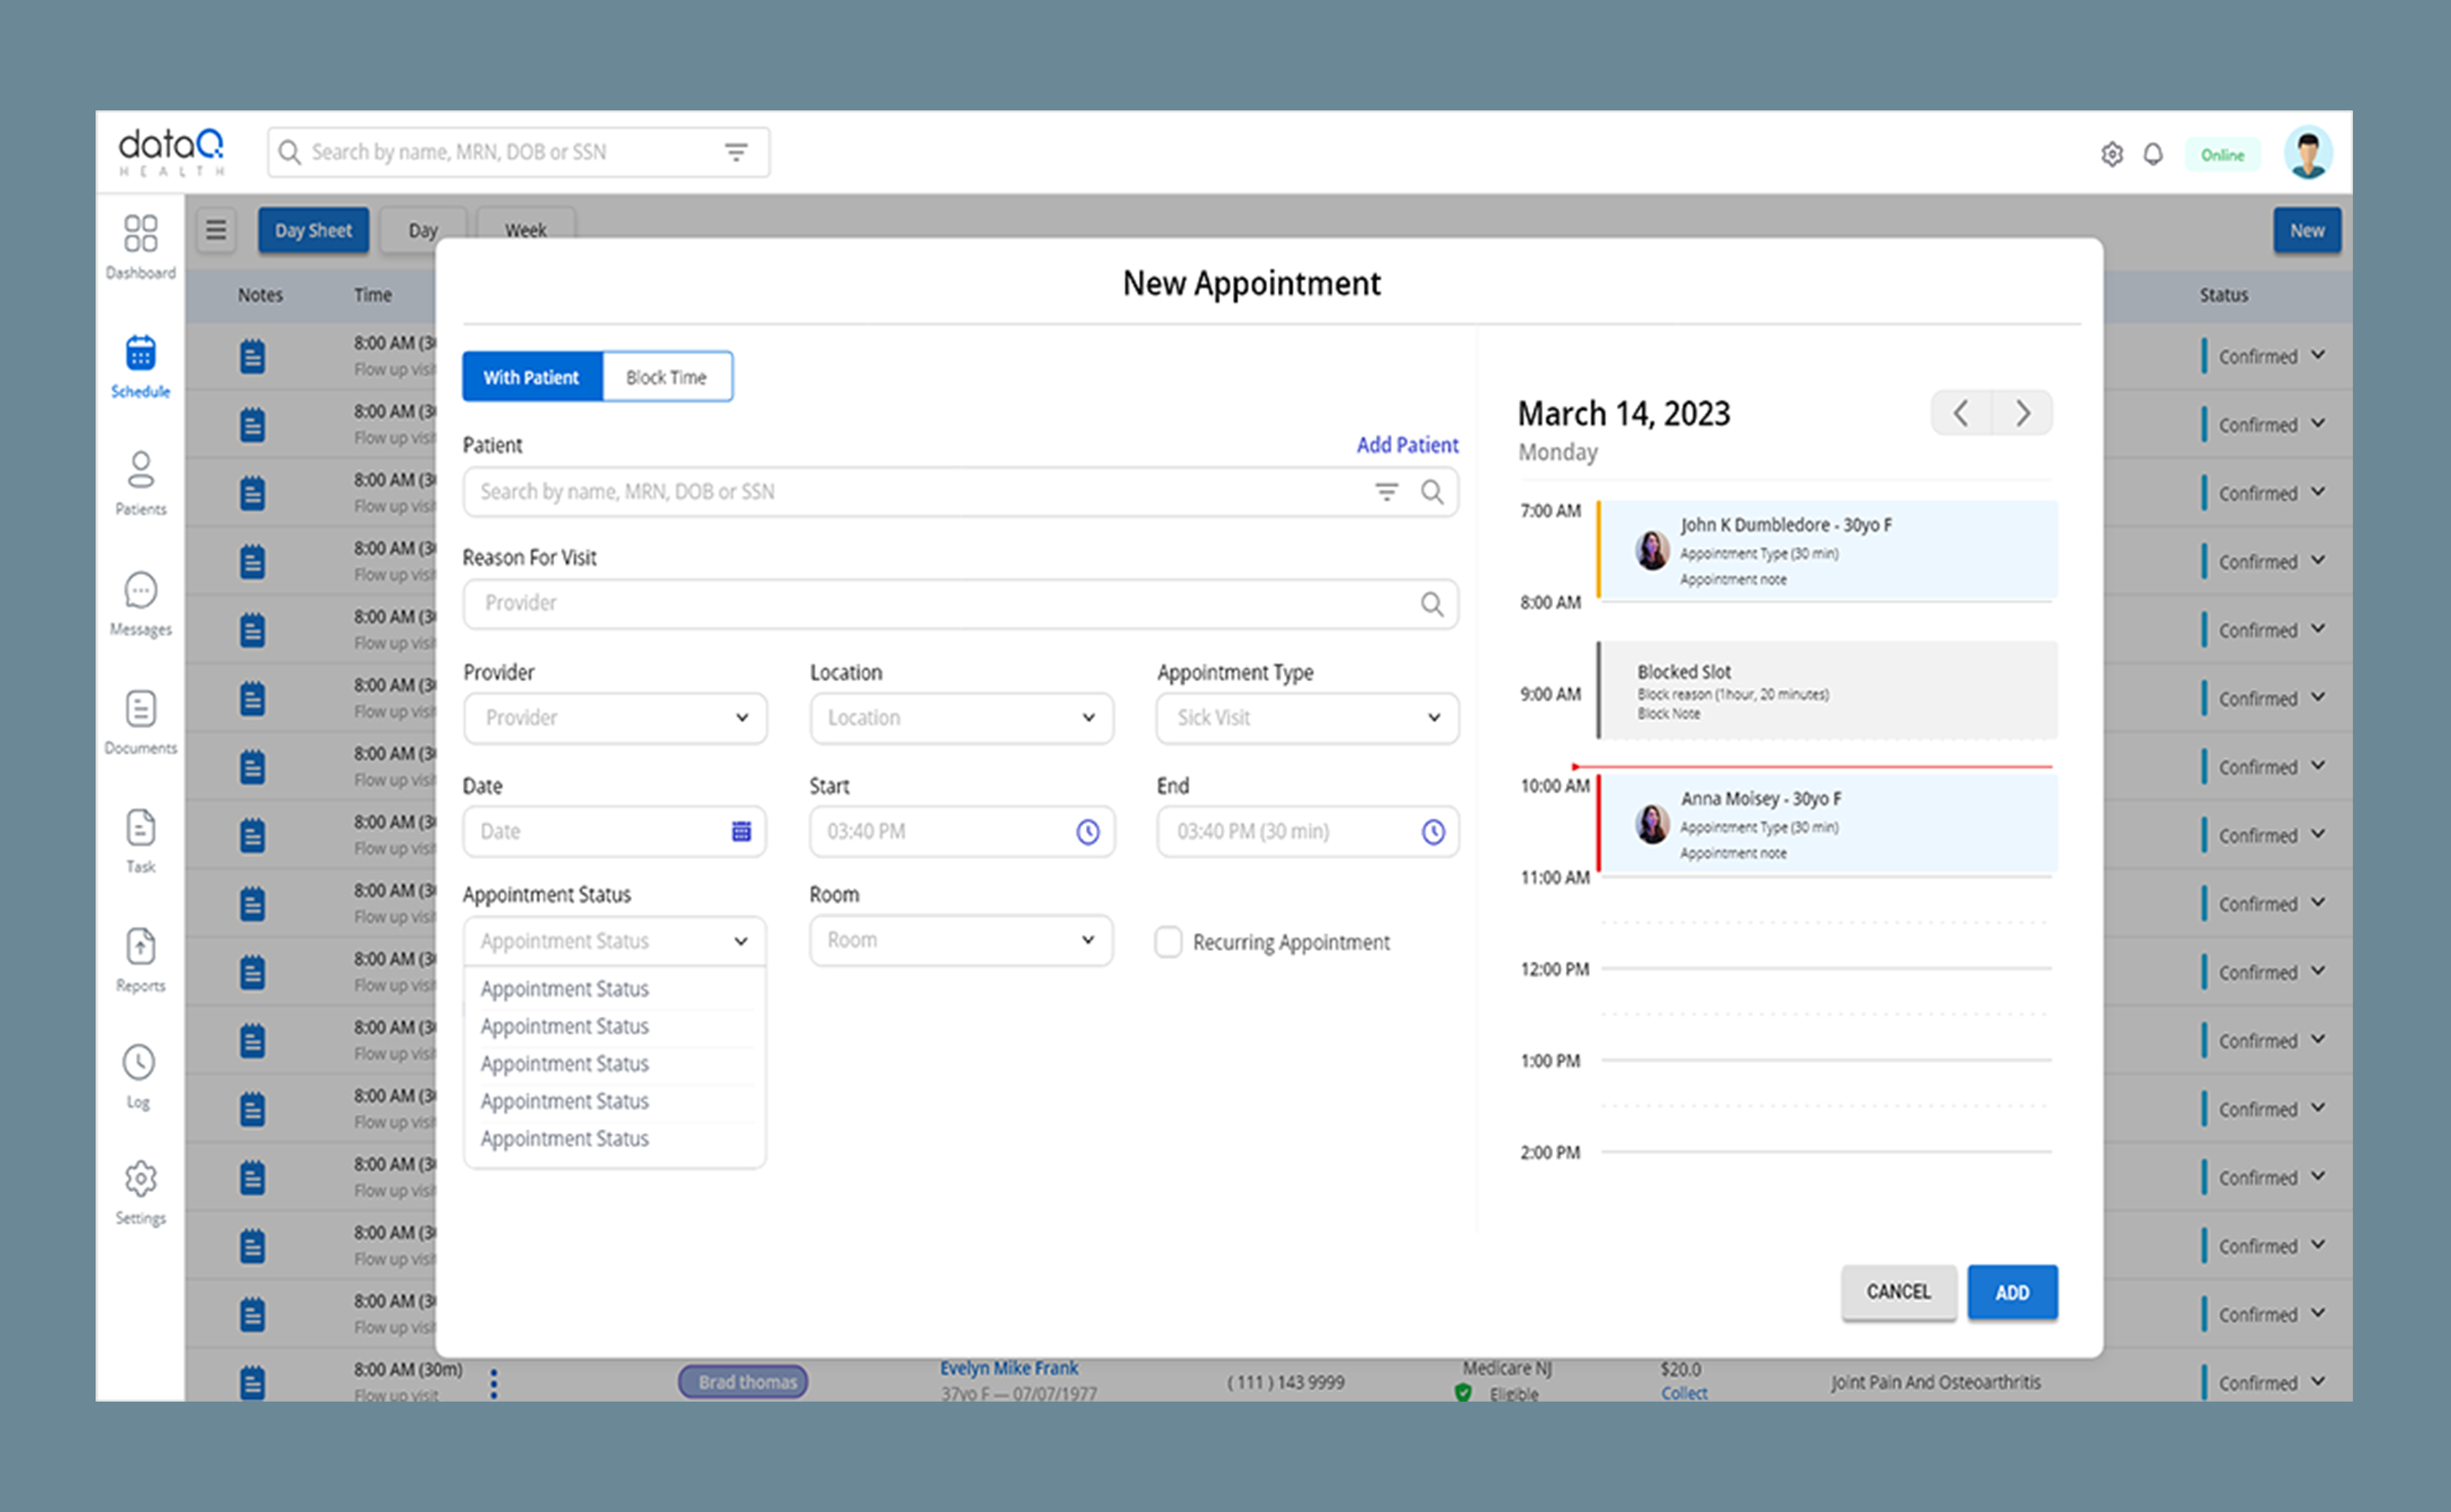
Task: Click the notification bell icon
Action: click(x=2153, y=154)
